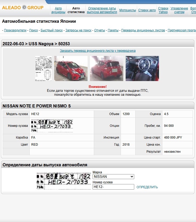Click the chassis number image in the details table
The height and width of the screenshot is (222, 196).
click(52, 126)
